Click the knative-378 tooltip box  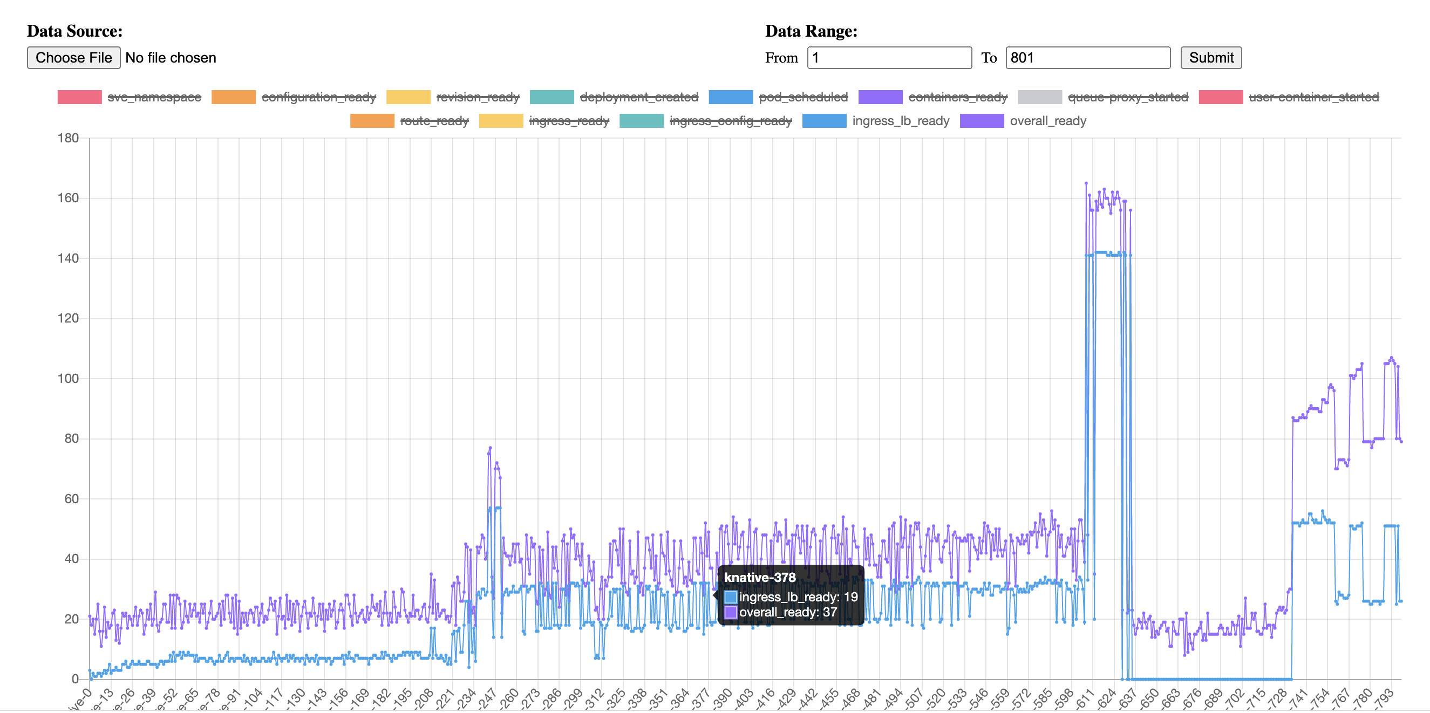[791, 595]
